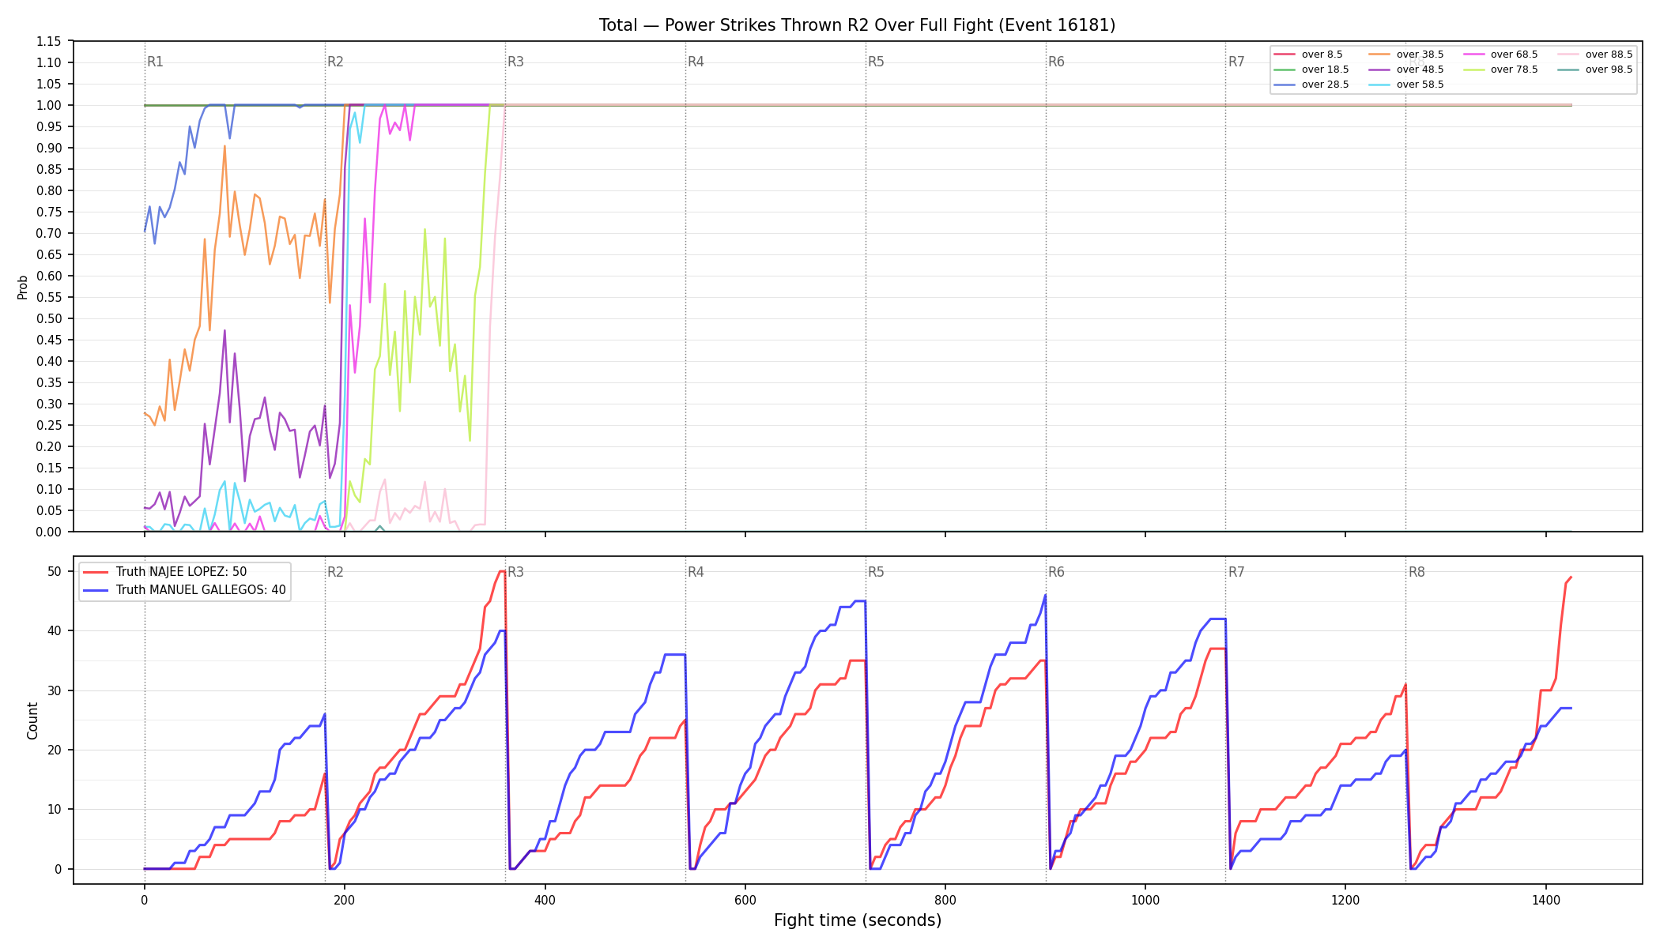
Task: Click the R7 round label in count chart
Action: click(x=1236, y=572)
